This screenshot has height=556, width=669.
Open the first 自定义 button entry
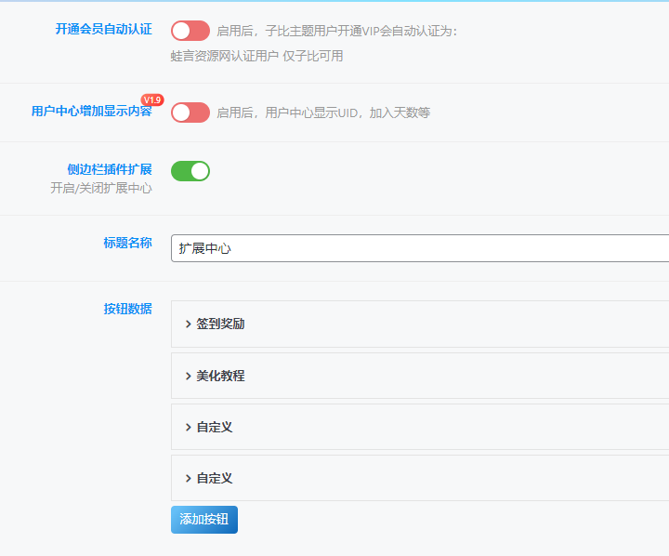point(418,427)
